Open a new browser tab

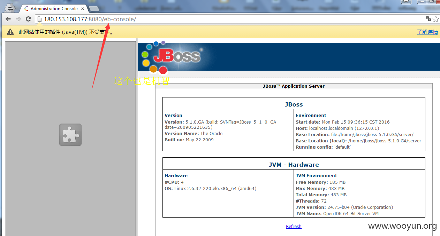point(94,9)
